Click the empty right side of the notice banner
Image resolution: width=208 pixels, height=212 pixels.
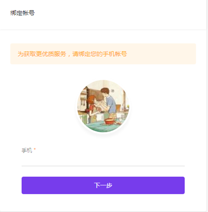pos(161,54)
